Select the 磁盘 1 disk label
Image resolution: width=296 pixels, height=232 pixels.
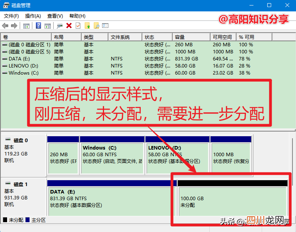click(20, 185)
